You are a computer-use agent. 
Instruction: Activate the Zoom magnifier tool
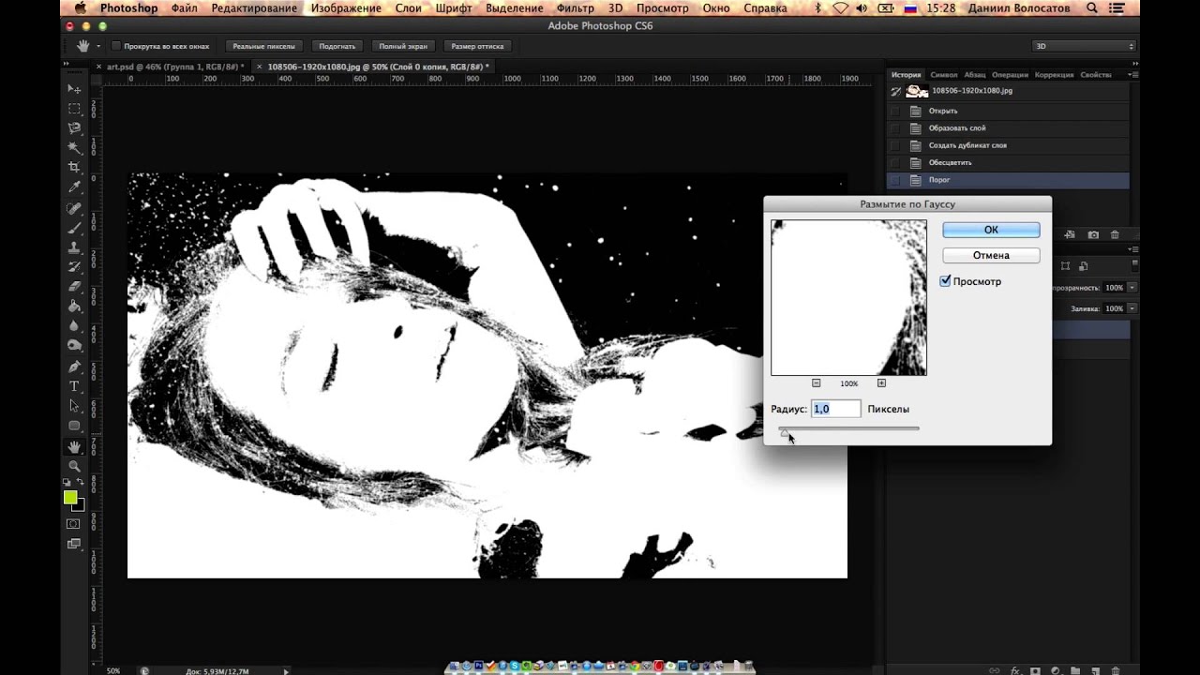click(74, 466)
